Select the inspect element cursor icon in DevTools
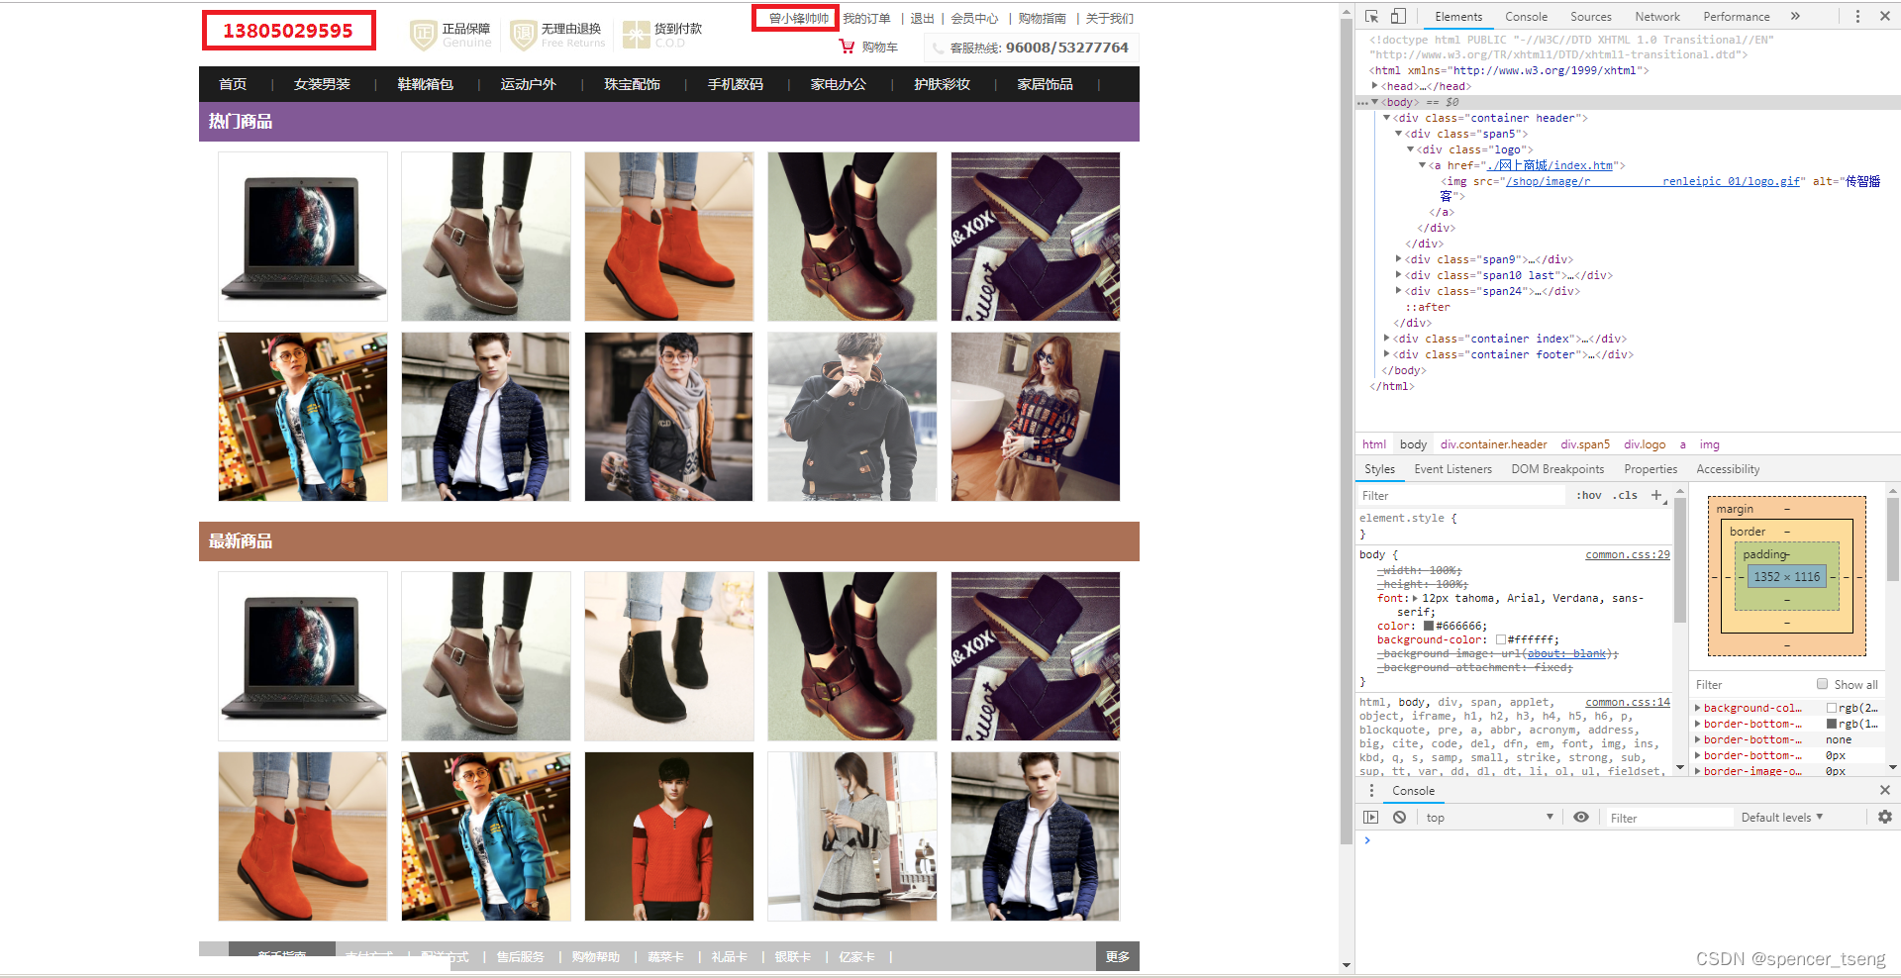 coord(1371,16)
